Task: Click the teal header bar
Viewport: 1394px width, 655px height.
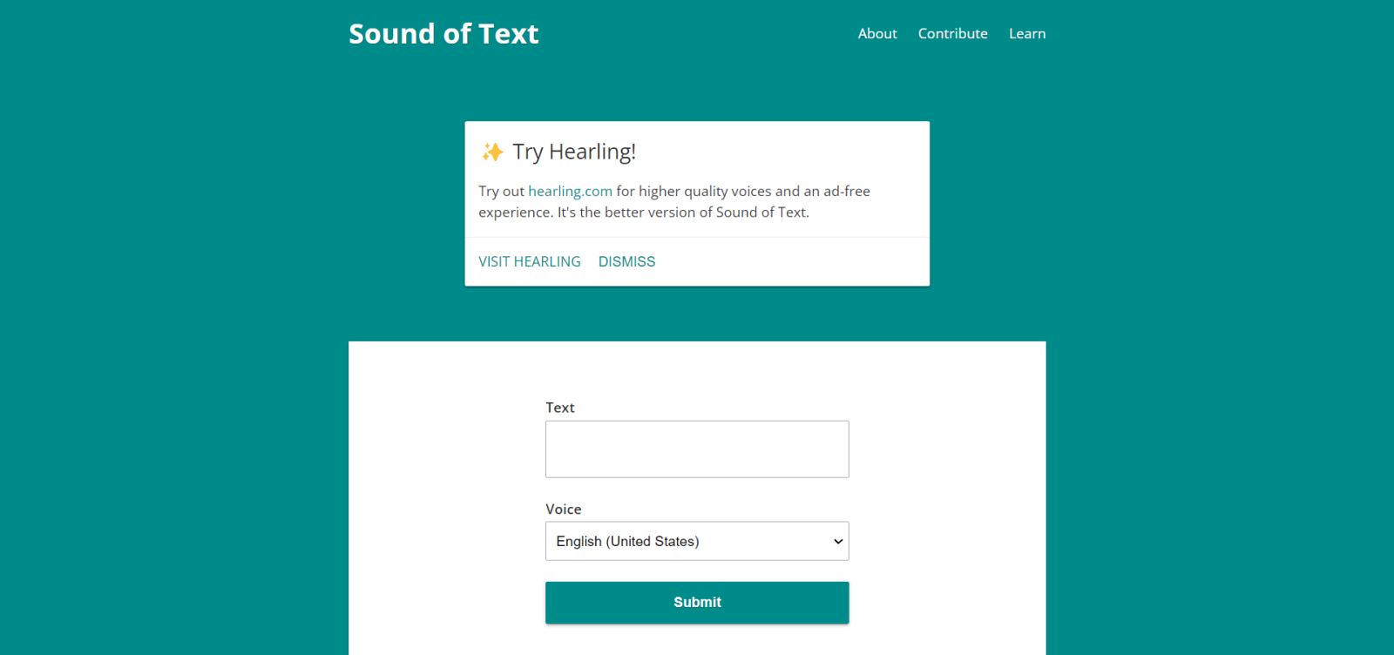Action: tap(697, 33)
